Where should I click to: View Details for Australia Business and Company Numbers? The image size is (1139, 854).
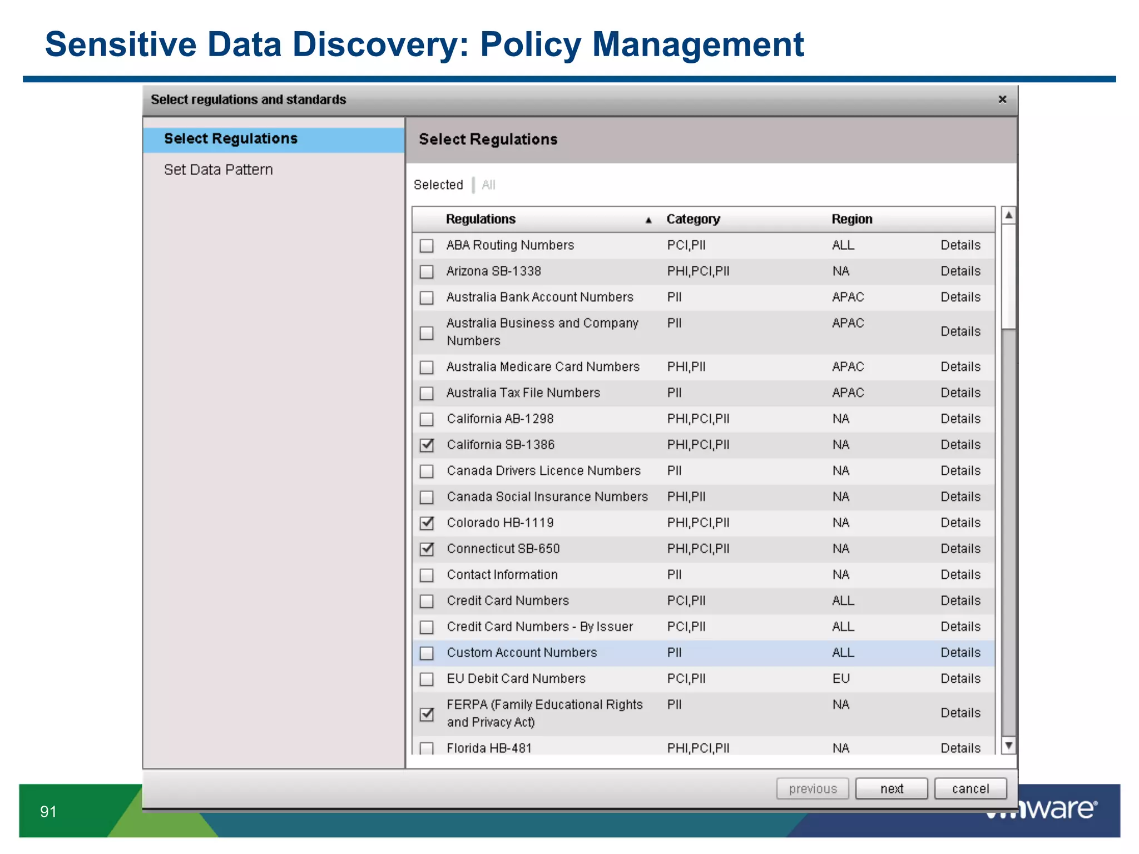(960, 331)
